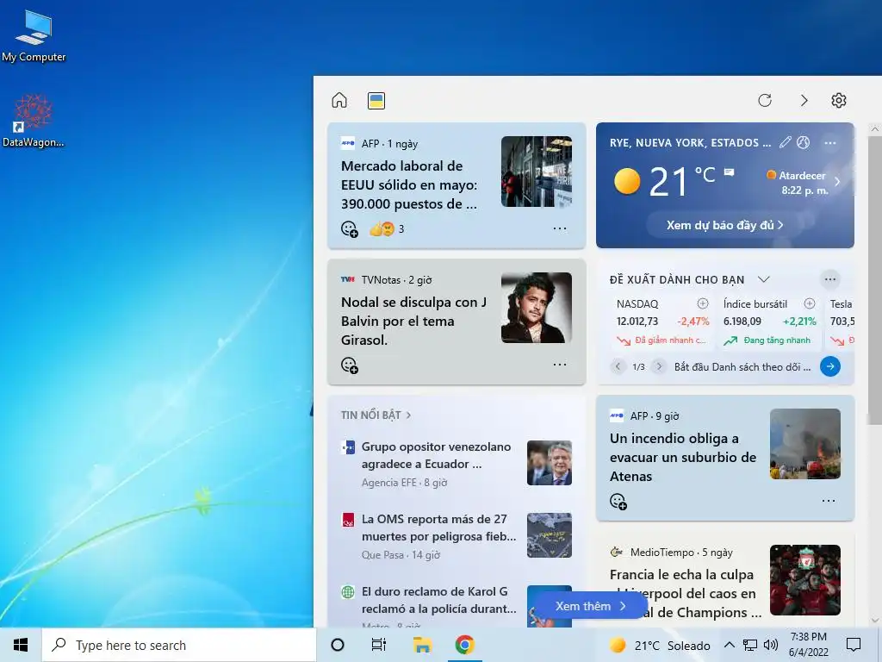Open the My Computer desktop icon
This screenshot has width=882, height=662.
coord(34,36)
